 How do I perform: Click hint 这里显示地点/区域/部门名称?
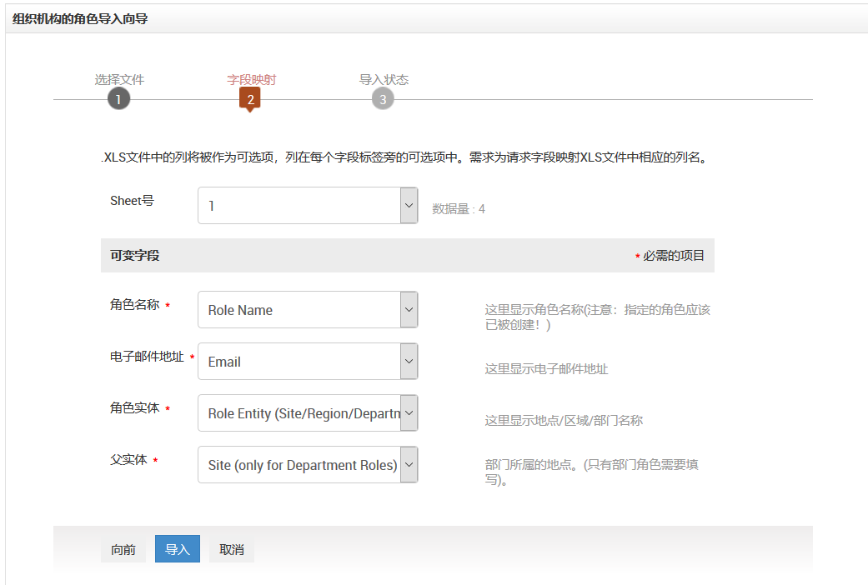(564, 421)
